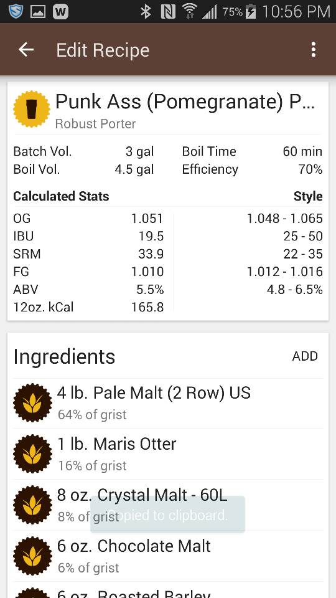Screen dimensions: 336x598
Task: Tap the W notification icon in status bar
Action: click(x=60, y=11)
